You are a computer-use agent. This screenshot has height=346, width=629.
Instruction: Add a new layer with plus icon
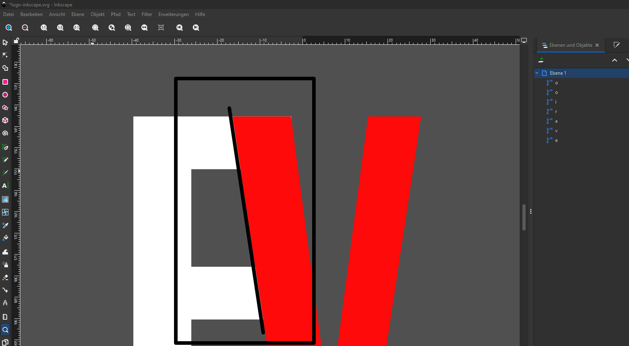coord(541,60)
